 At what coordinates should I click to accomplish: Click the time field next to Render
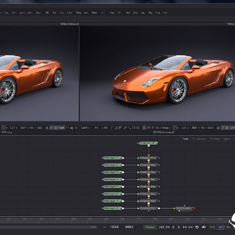[x=129, y=227]
